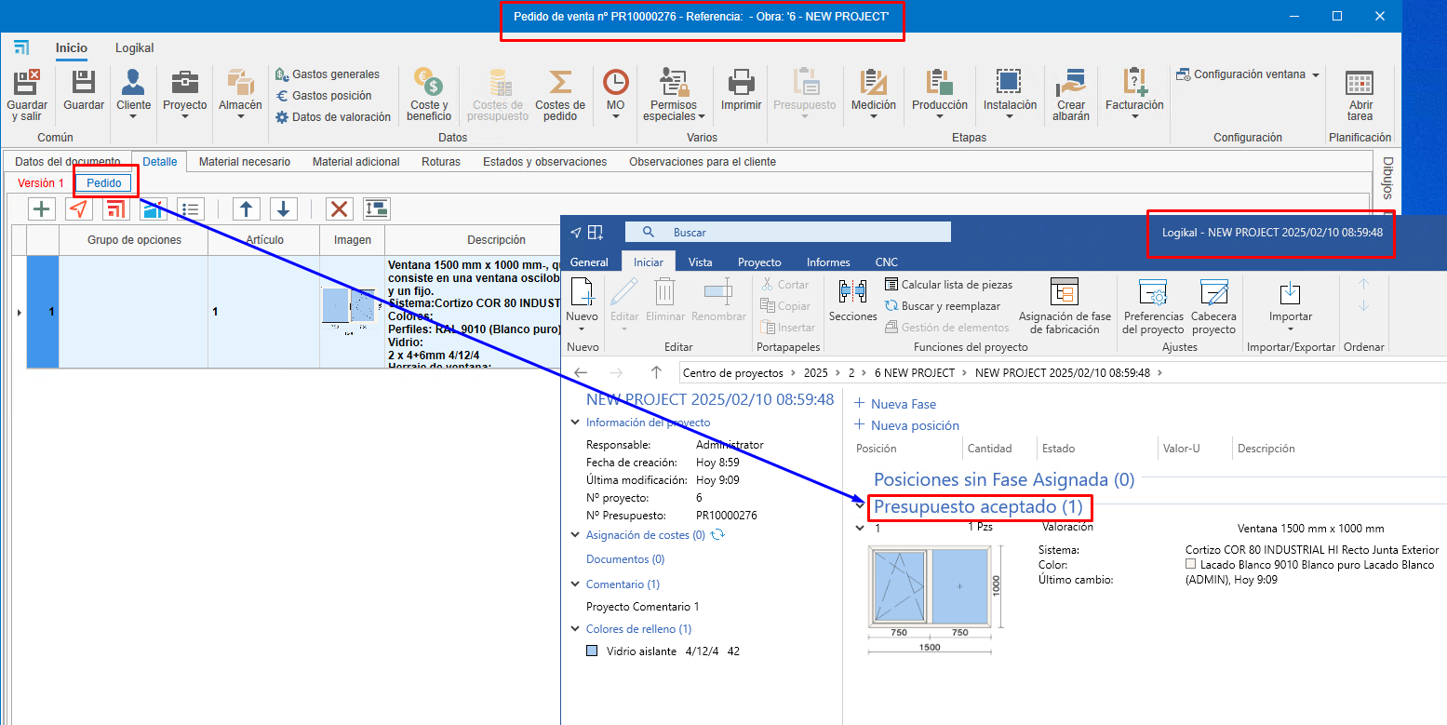
Task: Select the Versión 1 tab
Action: click(x=41, y=183)
